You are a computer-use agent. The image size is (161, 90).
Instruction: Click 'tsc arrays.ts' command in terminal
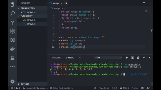click(x=132, y=64)
